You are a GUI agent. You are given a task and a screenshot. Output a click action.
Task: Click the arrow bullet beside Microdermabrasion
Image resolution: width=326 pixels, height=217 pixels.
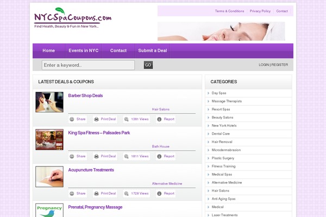(208, 150)
